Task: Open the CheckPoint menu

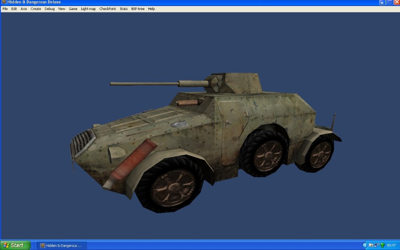Action: [108, 9]
